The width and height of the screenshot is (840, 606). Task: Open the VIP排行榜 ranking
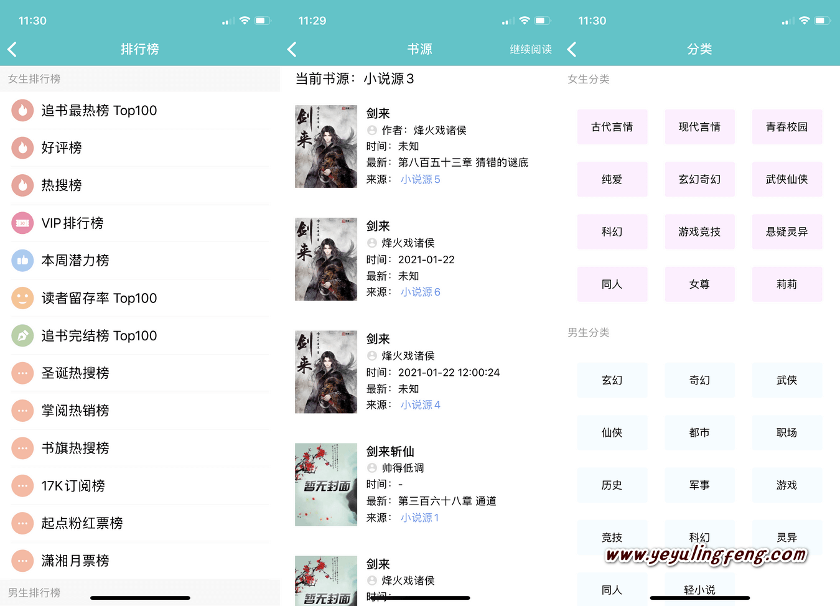(x=140, y=223)
